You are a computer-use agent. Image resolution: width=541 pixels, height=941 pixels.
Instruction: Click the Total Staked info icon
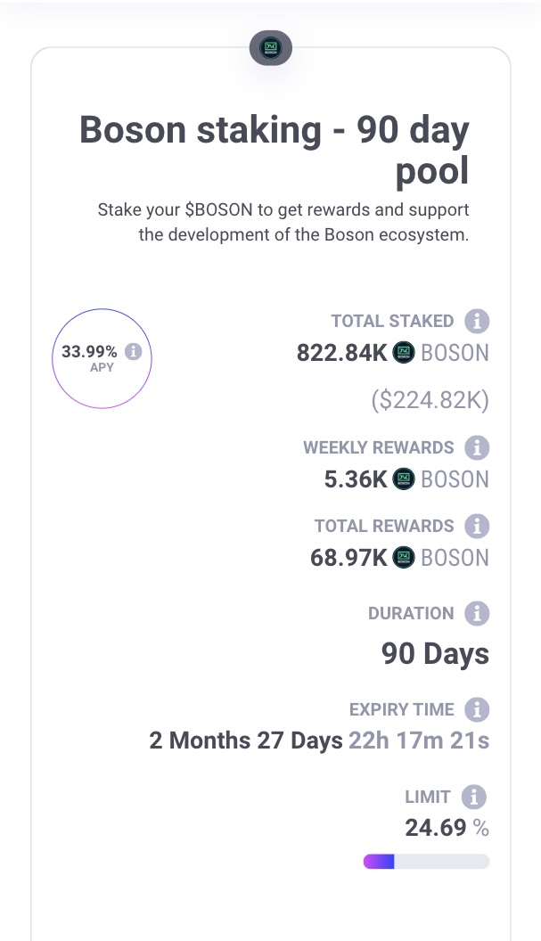[x=477, y=321]
